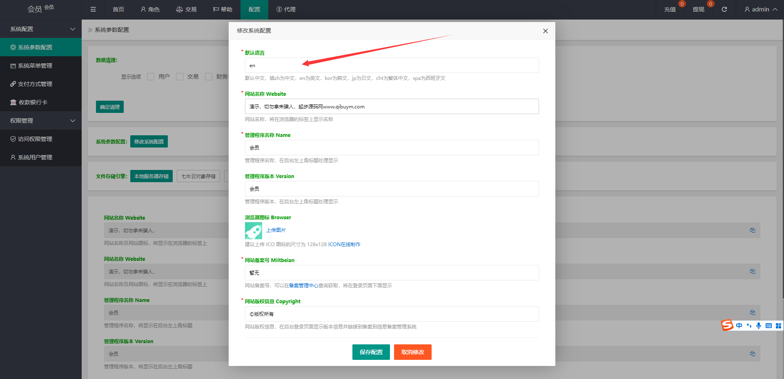Toggle the IME punctuation icon
Screen dimensions: 784x379
pyautogui.click(x=749, y=326)
